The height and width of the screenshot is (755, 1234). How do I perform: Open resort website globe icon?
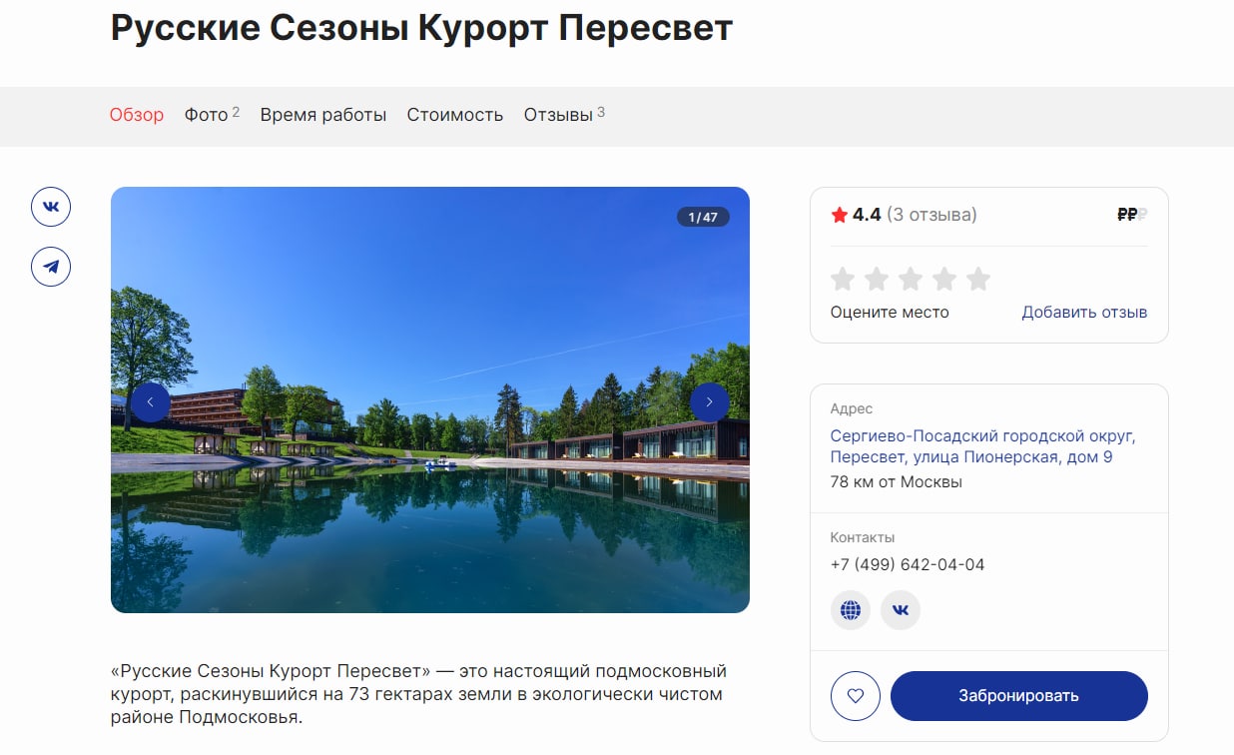click(851, 609)
